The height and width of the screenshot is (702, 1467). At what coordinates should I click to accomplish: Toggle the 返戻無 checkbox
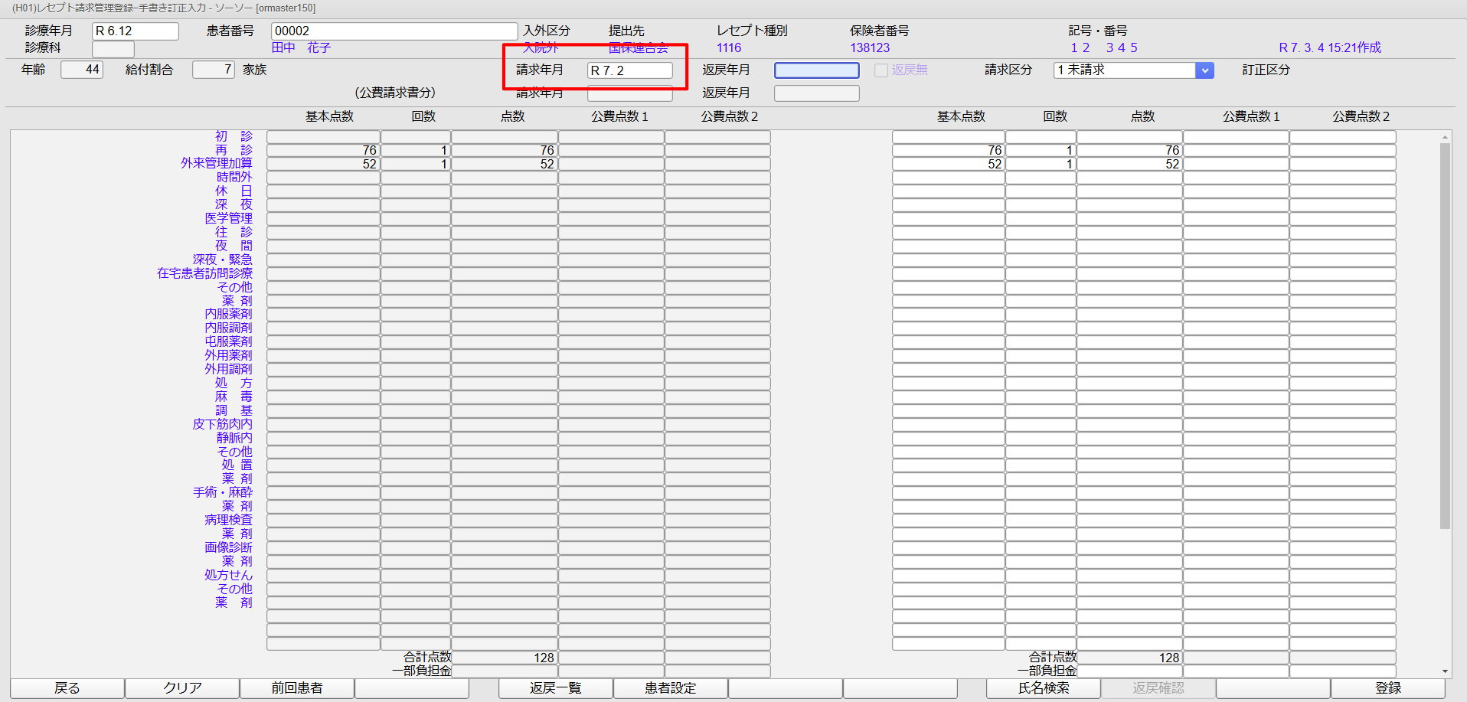point(881,70)
